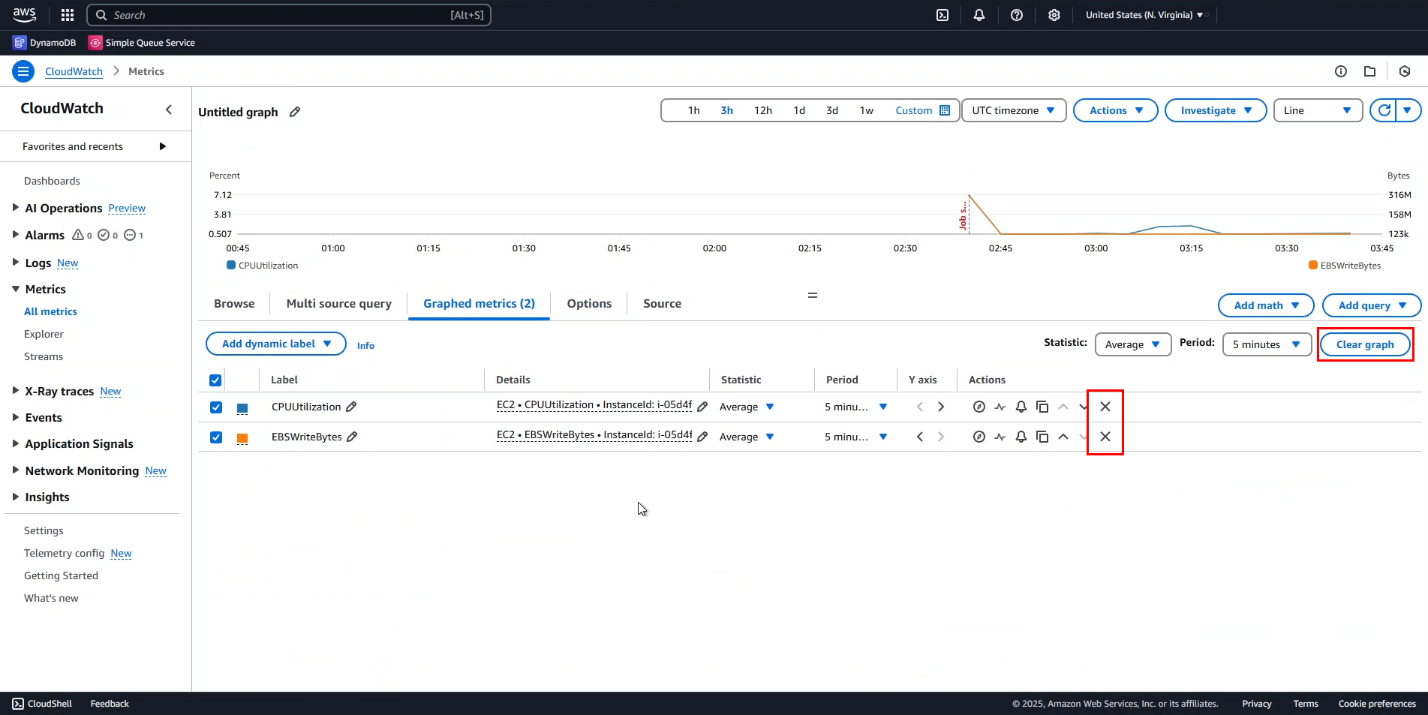Image resolution: width=1428 pixels, height=715 pixels.
Task: Click the orange EBSWriteBytes color swatch
Action: [x=242, y=438]
